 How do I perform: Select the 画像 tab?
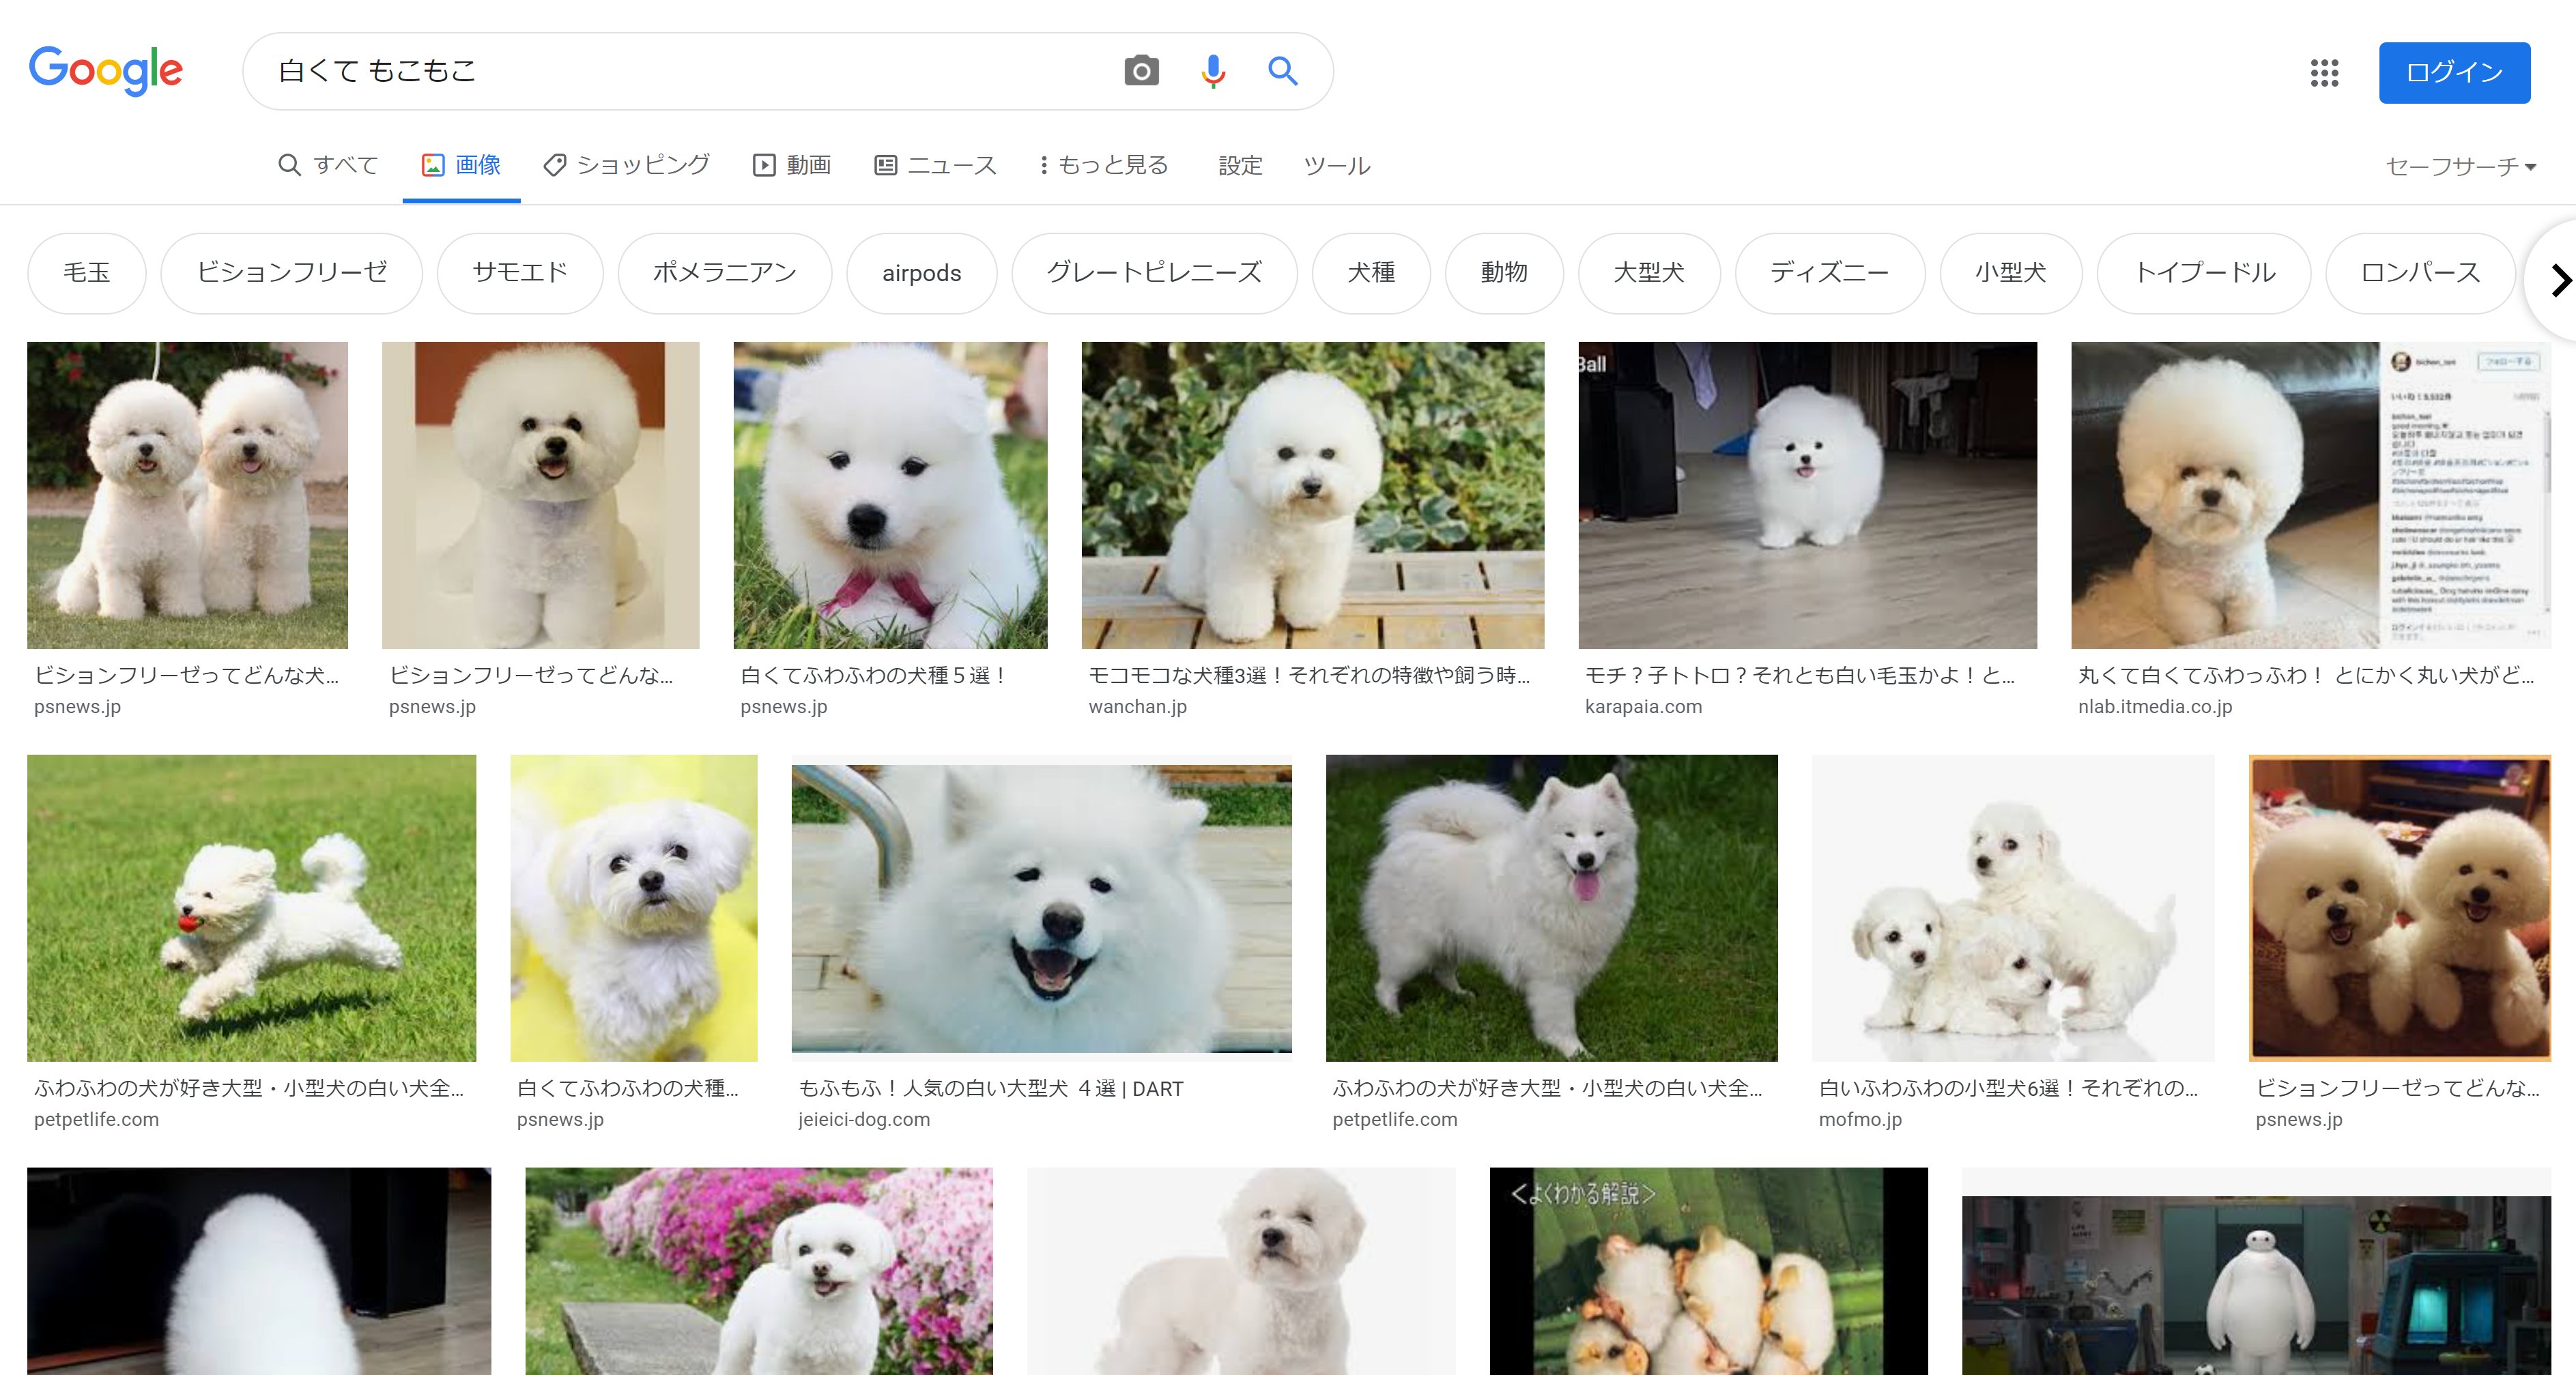(x=461, y=165)
